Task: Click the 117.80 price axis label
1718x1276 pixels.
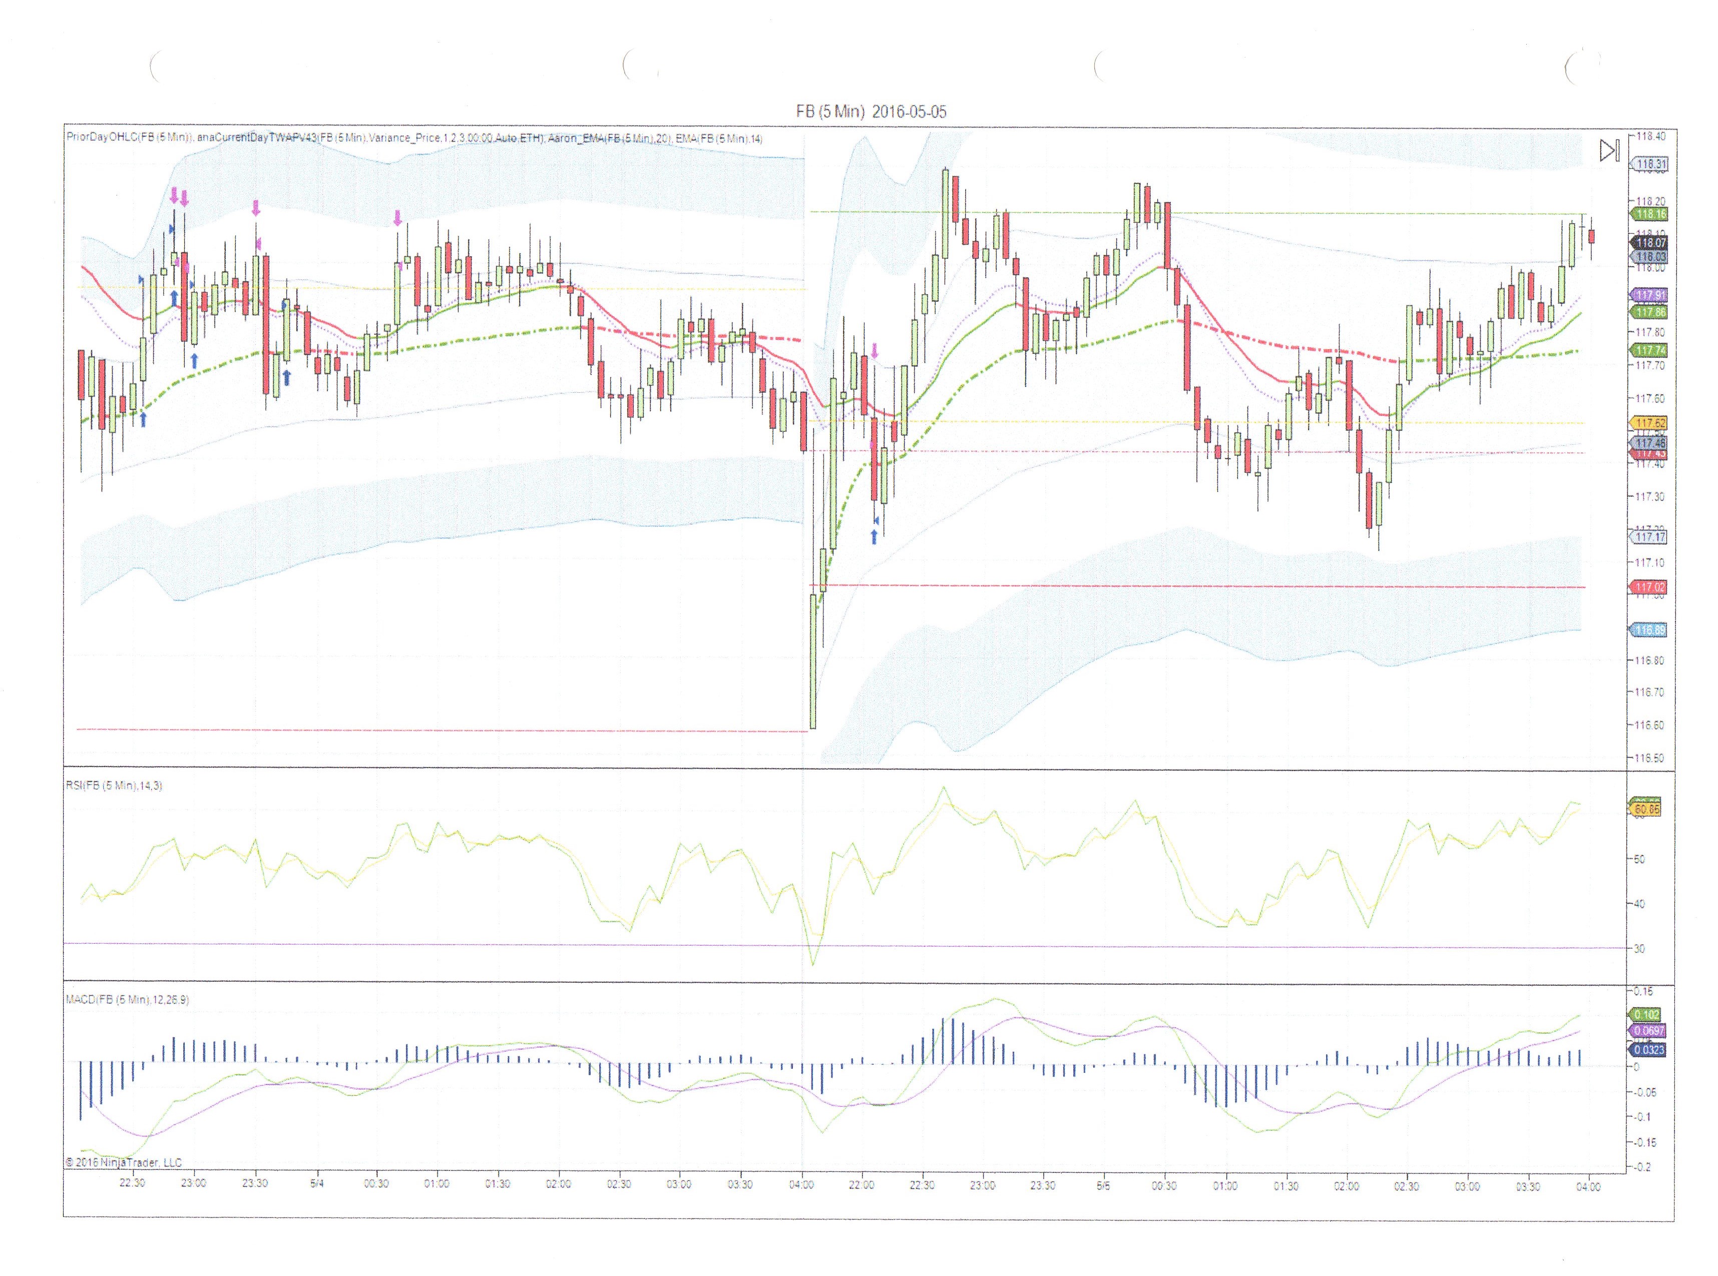Action: 1651,332
